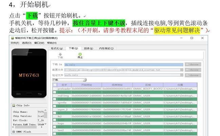Click the Chip Info panel header label
This screenshot has height=136, width=220.
(x=23, y=105)
